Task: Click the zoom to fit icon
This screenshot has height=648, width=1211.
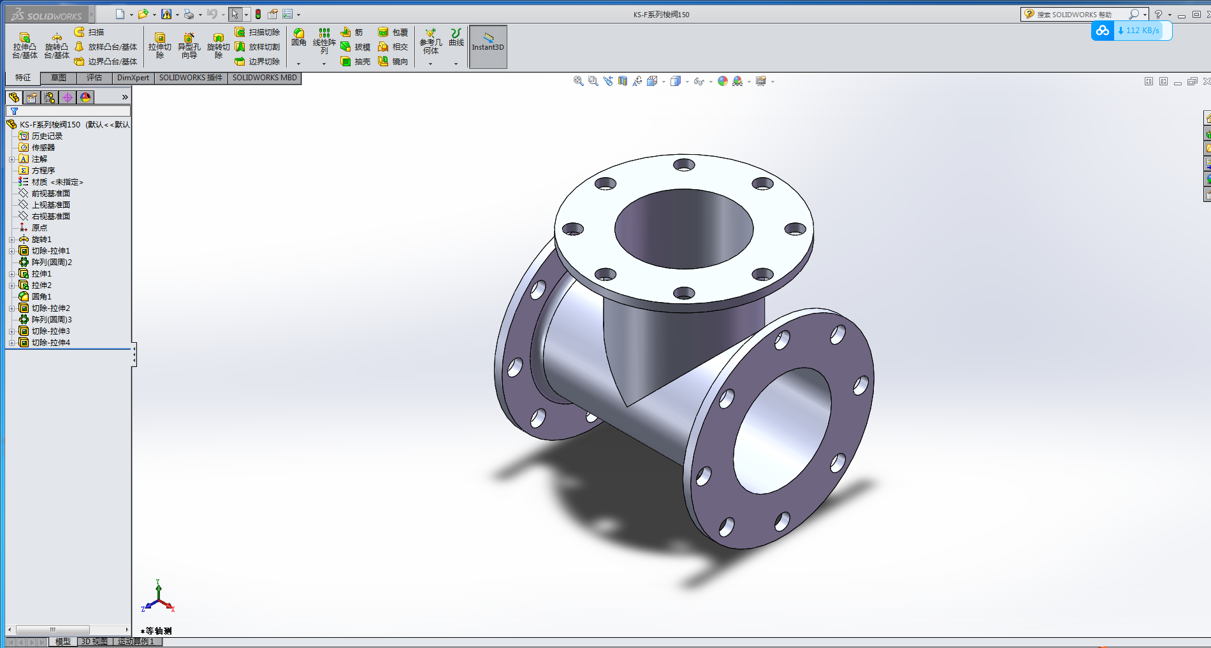Action: click(578, 81)
